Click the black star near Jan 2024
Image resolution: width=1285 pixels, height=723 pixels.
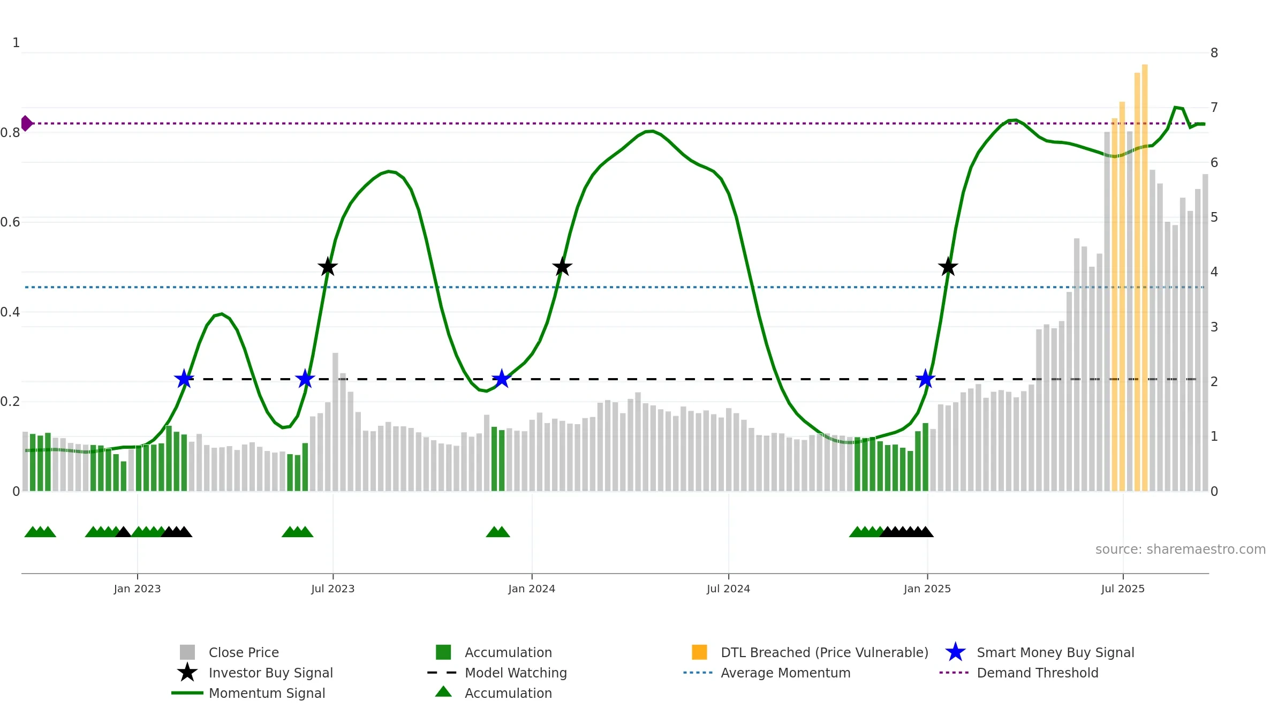point(562,267)
